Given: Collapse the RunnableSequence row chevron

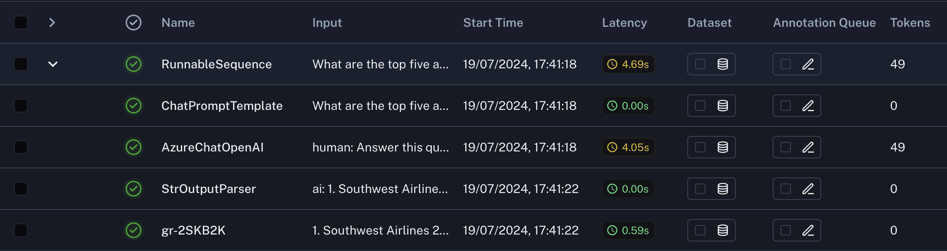Looking at the screenshot, I should click(x=53, y=64).
